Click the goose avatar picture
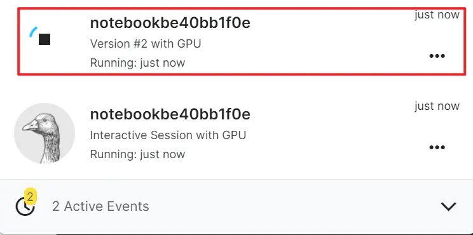Image resolution: width=473 pixels, height=235 pixels. coord(45,133)
